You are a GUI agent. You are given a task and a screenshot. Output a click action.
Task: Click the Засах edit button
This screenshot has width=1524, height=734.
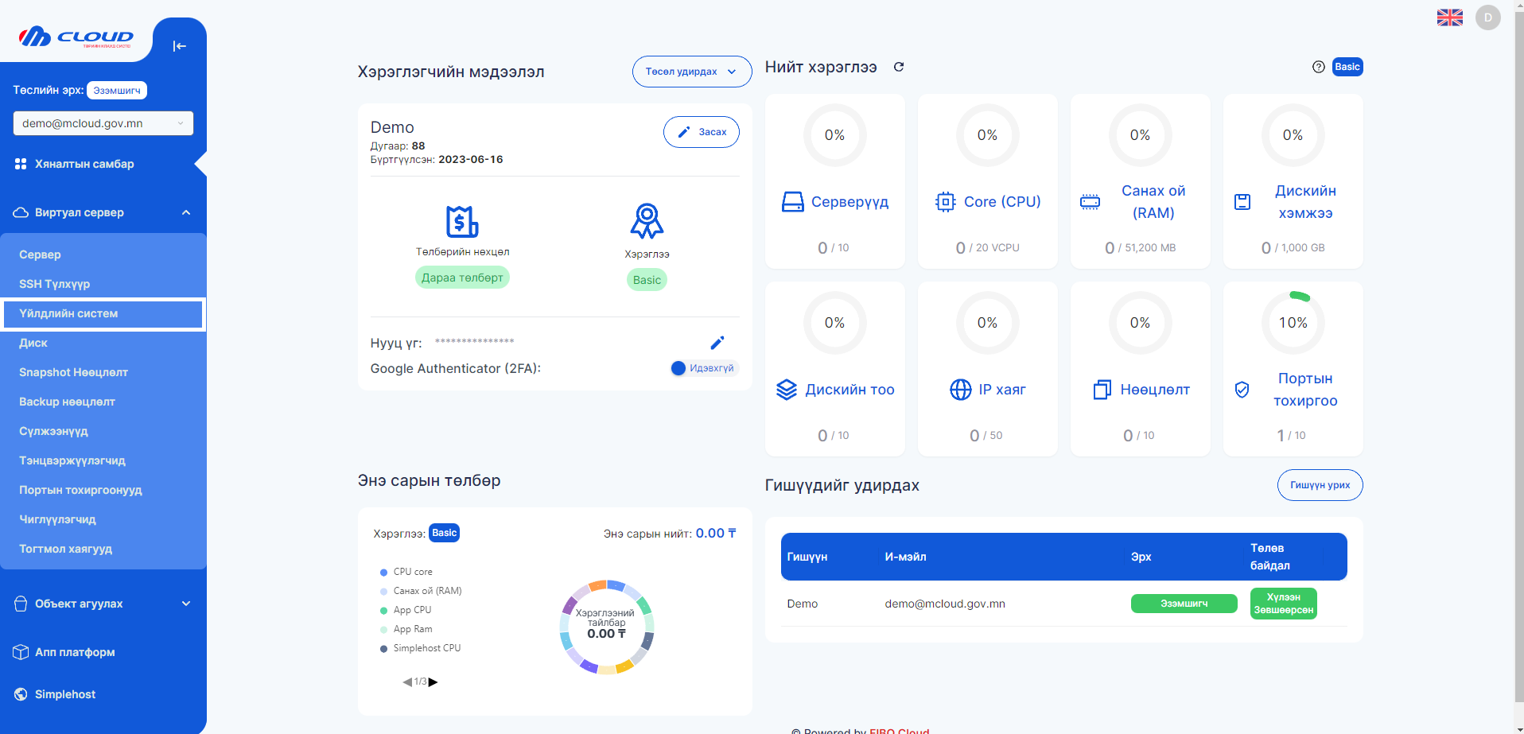click(701, 132)
